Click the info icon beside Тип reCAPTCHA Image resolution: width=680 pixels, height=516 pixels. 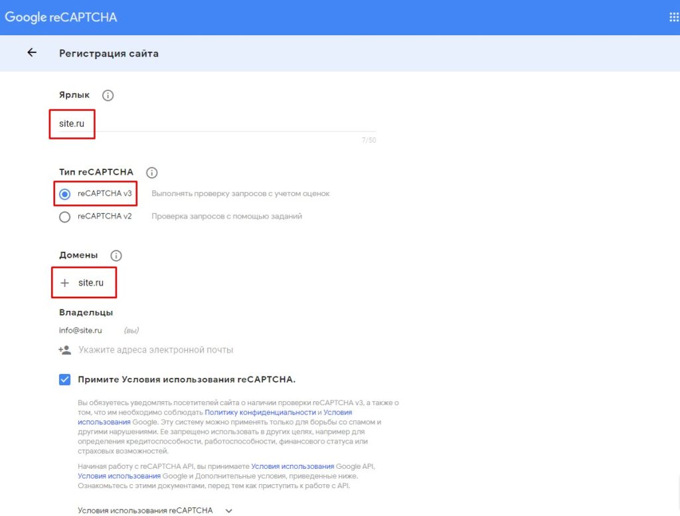(x=151, y=173)
